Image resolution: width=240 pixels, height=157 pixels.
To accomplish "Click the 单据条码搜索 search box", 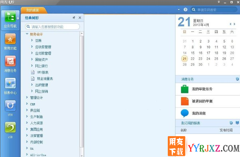I will pos(214,10).
